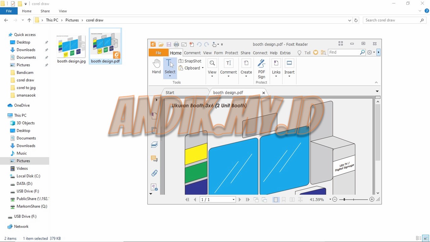Open the File menu in Foxit Reader

point(158,53)
